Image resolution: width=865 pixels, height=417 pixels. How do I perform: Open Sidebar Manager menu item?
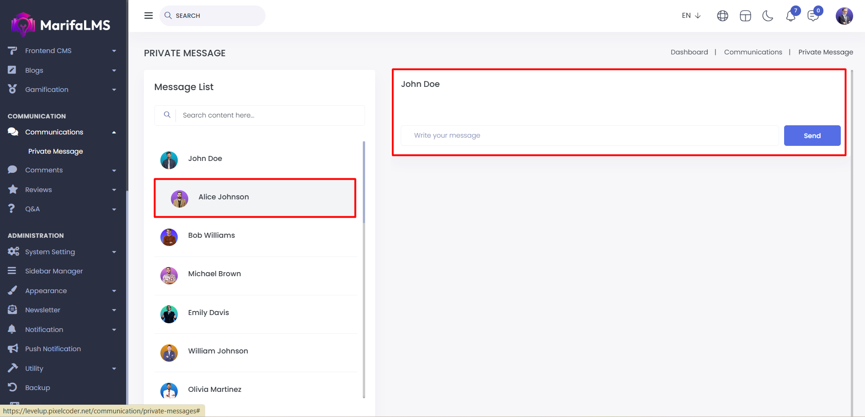pyautogui.click(x=54, y=271)
